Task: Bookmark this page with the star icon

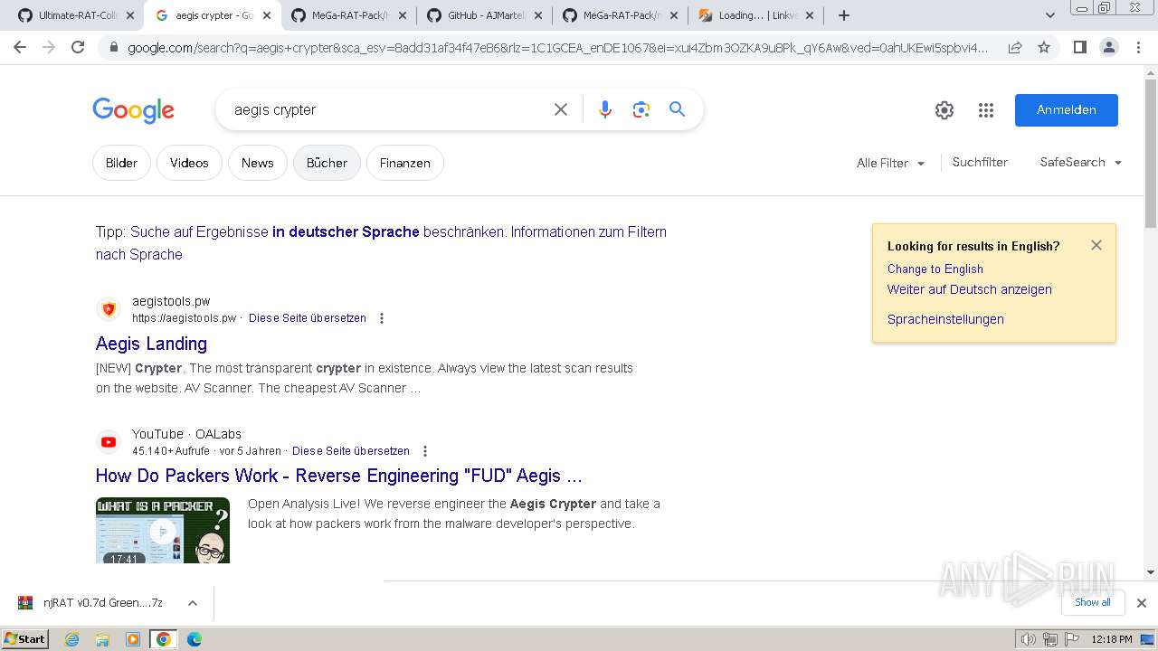Action: coord(1044,47)
